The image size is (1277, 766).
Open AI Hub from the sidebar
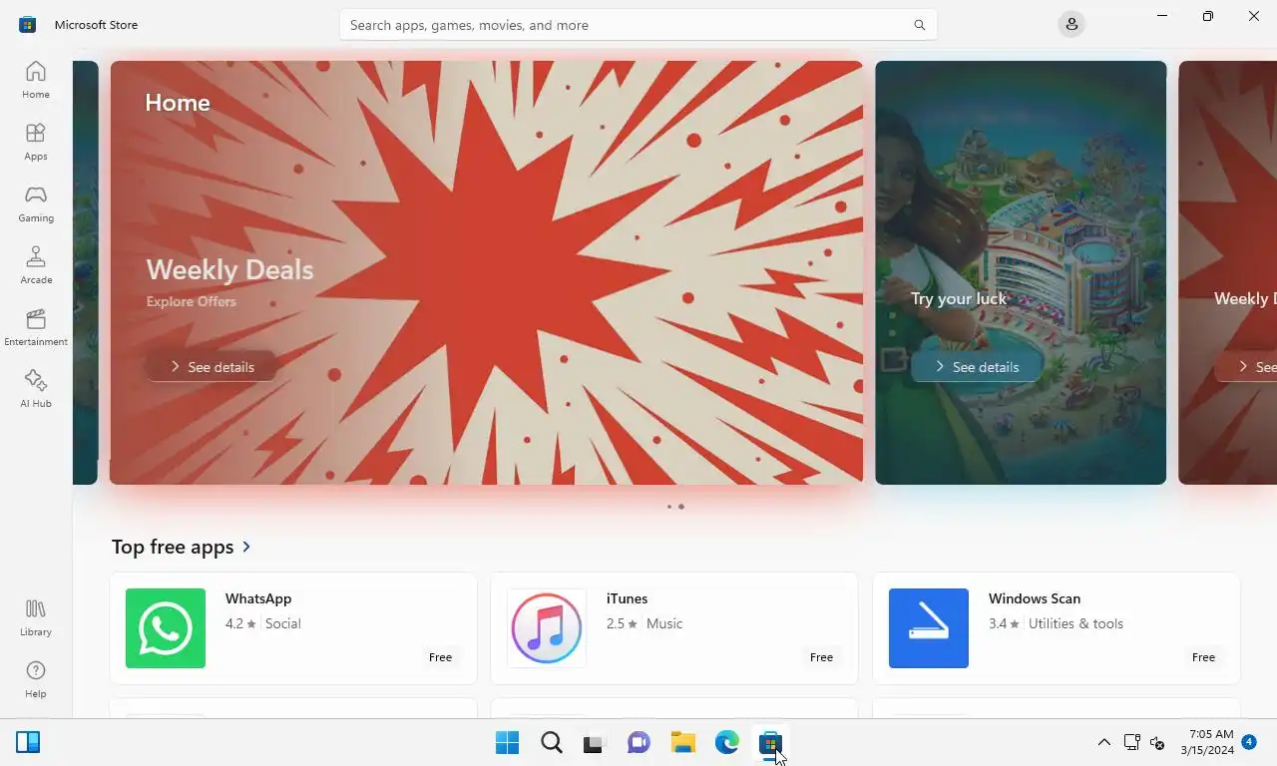[x=36, y=389]
